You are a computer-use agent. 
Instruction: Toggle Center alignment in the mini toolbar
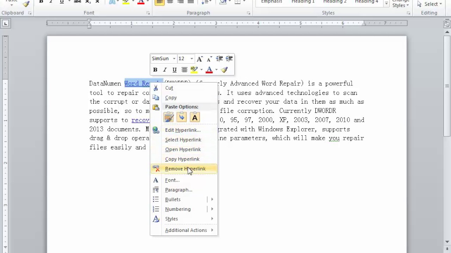(184, 70)
